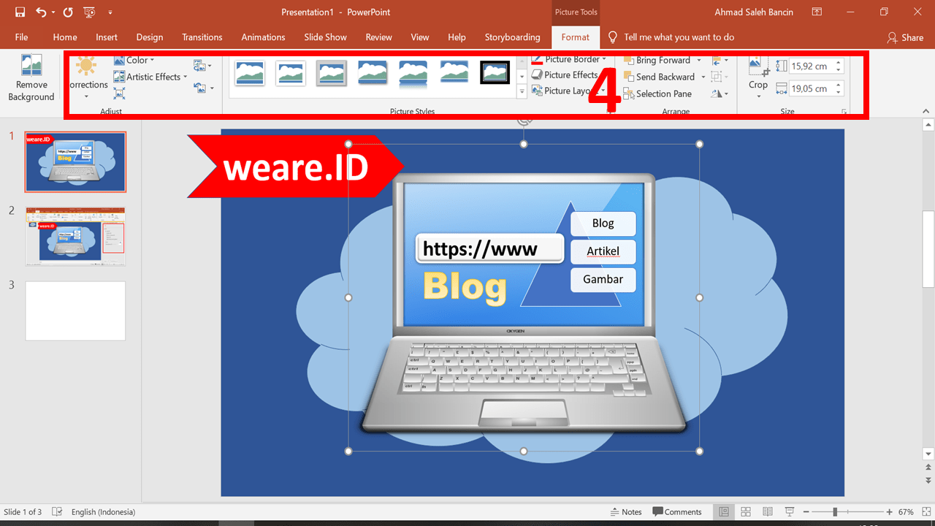Open the Send Backward dropdown arrow
The image size is (935, 526).
tap(703, 77)
